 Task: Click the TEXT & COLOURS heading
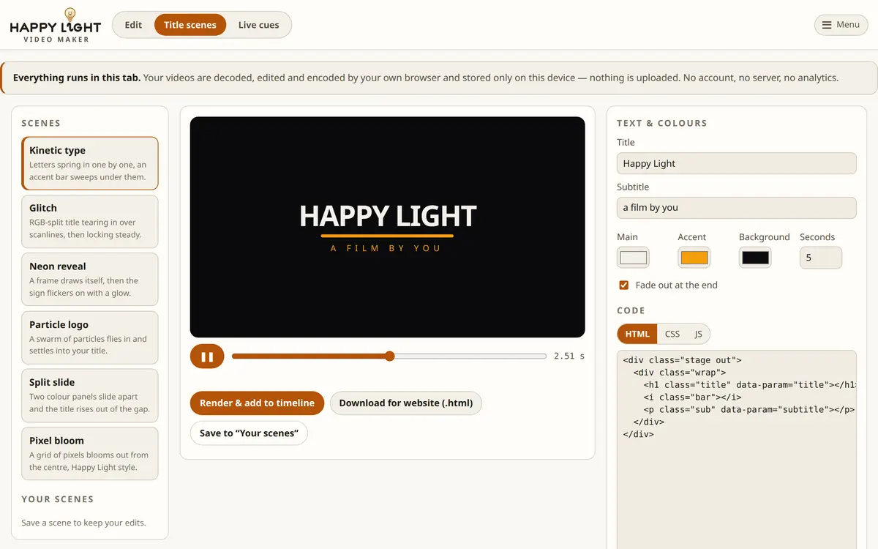coord(662,123)
